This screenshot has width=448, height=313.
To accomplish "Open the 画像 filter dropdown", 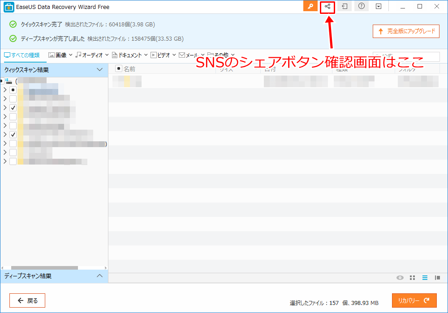I will click(60, 55).
